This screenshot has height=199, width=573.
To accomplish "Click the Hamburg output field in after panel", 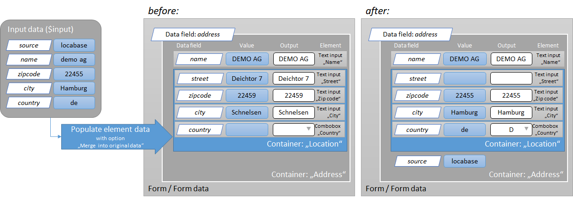I will coord(511,112).
